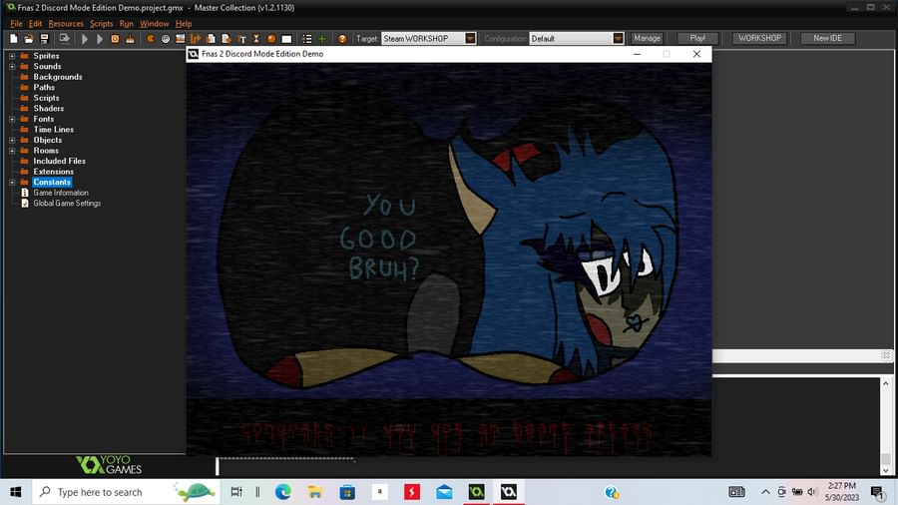Viewport: 898px width, 505px height.
Task: Open the Windows Start menu
Action: click(x=15, y=492)
